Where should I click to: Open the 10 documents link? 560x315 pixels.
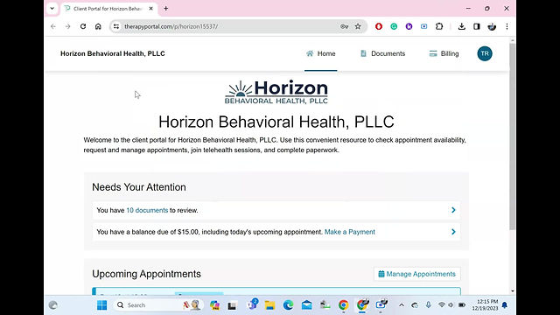click(x=147, y=210)
